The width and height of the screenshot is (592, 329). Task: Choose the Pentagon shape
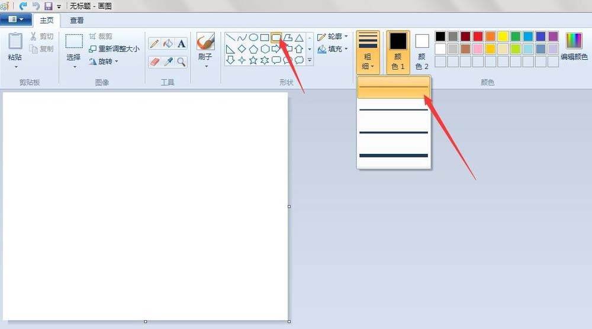(253, 49)
